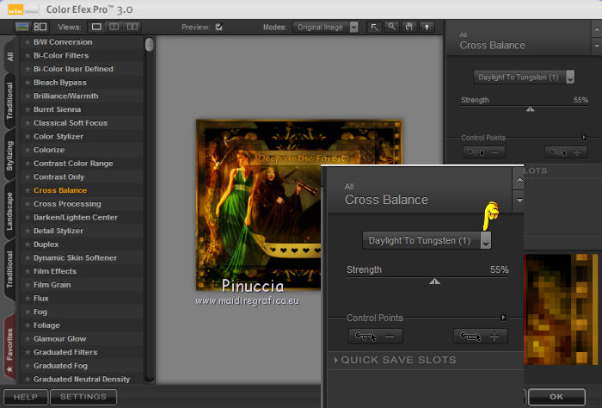Toggle favorite star for Cross Processing

[28, 204]
